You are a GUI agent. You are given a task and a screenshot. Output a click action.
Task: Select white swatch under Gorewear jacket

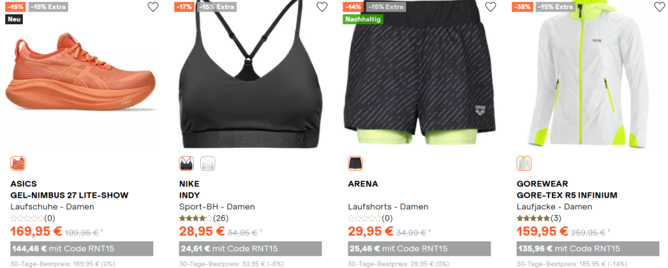tap(524, 164)
